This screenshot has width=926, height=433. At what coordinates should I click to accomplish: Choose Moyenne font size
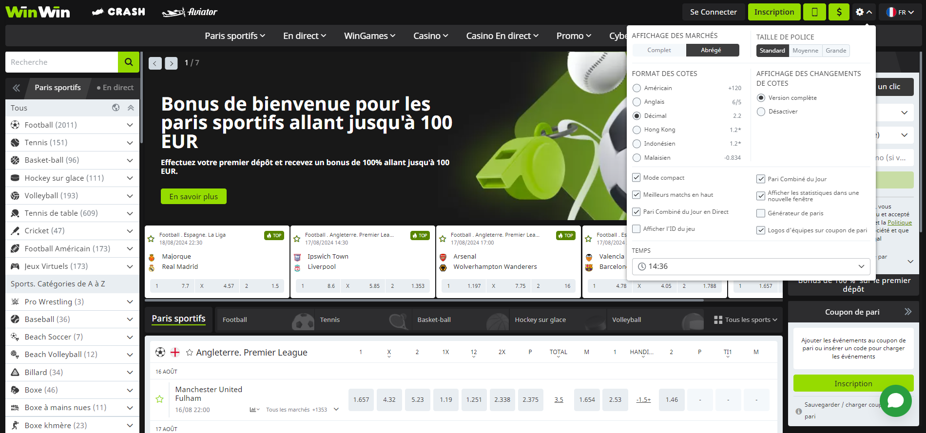tap(805, 51)
